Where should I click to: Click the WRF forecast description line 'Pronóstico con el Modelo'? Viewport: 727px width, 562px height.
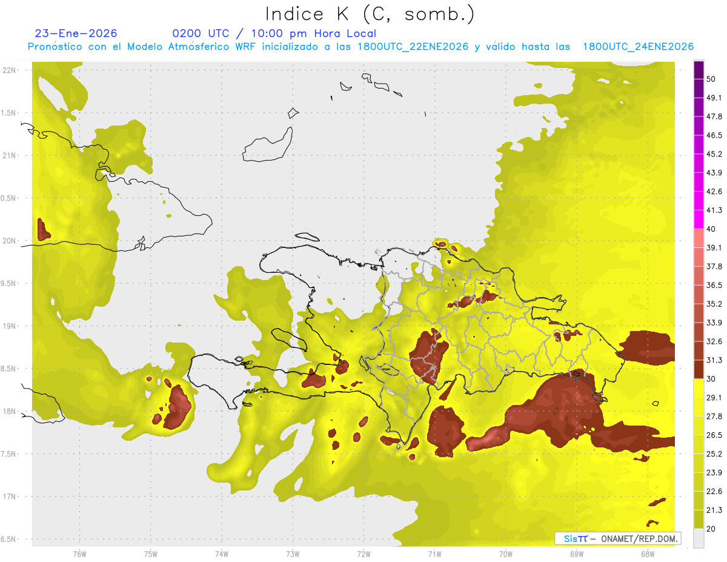click(360, 47)
